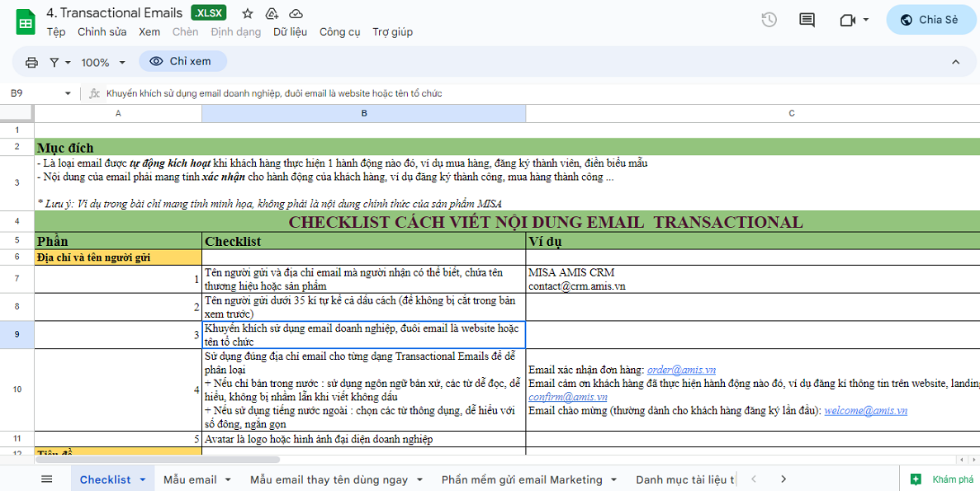Image resolution: width=980 pixels, height=491 pixels.
Task: Open the confirm@amis.vn email link
Action: click(x=568, y=397)
